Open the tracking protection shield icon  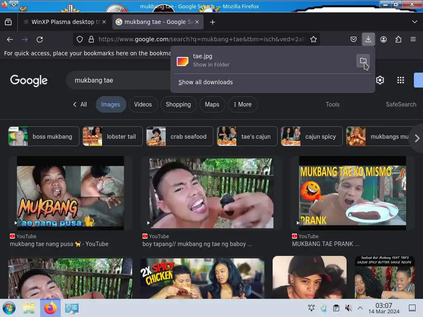tap(80, 39)
